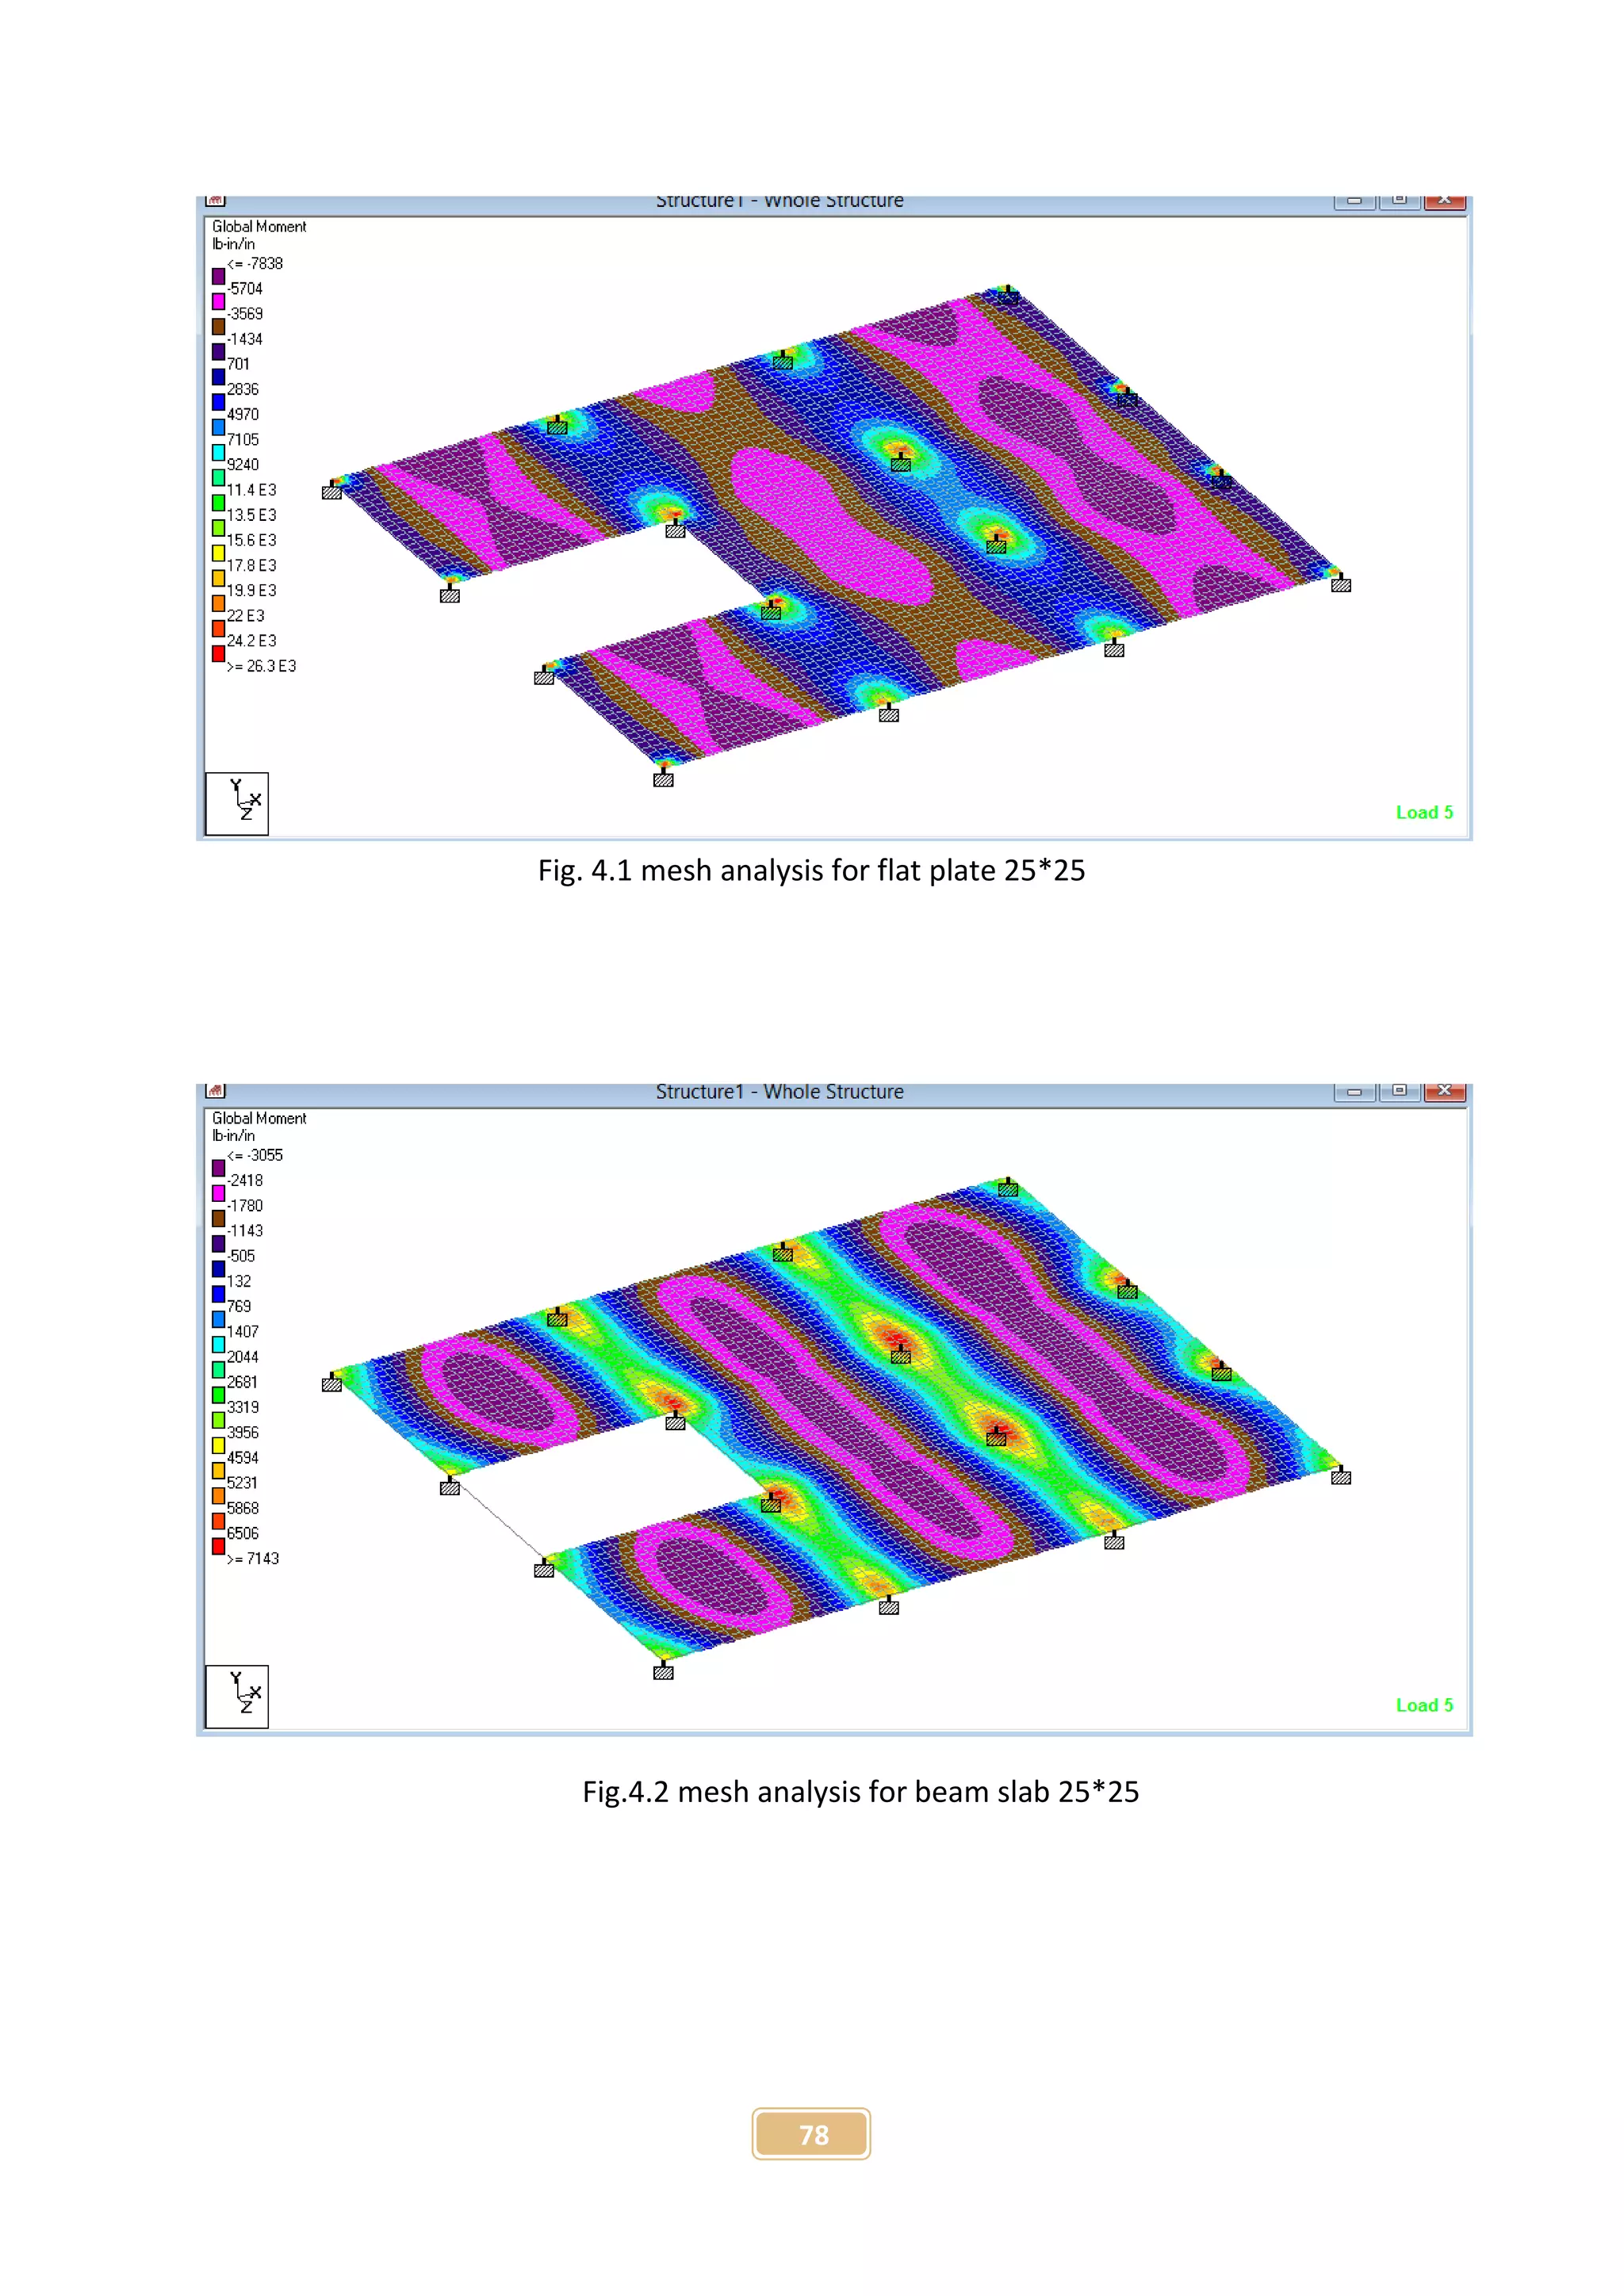Pick the cyan legend swatch in the beam slab legend

[x=218, y=1344]
